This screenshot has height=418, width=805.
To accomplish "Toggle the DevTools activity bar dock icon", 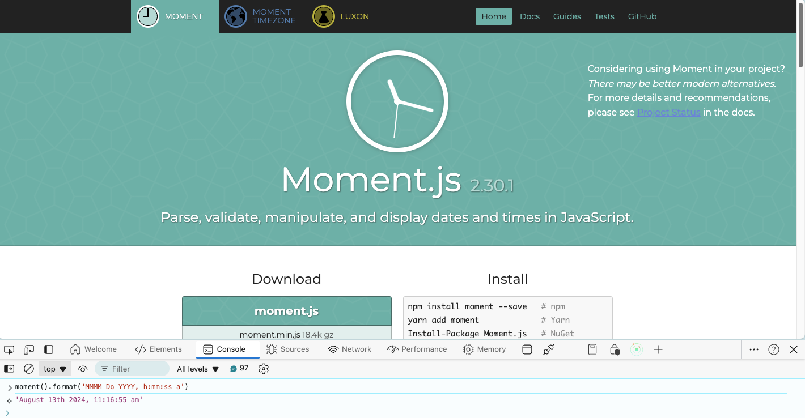I will (x=49, y=349).
